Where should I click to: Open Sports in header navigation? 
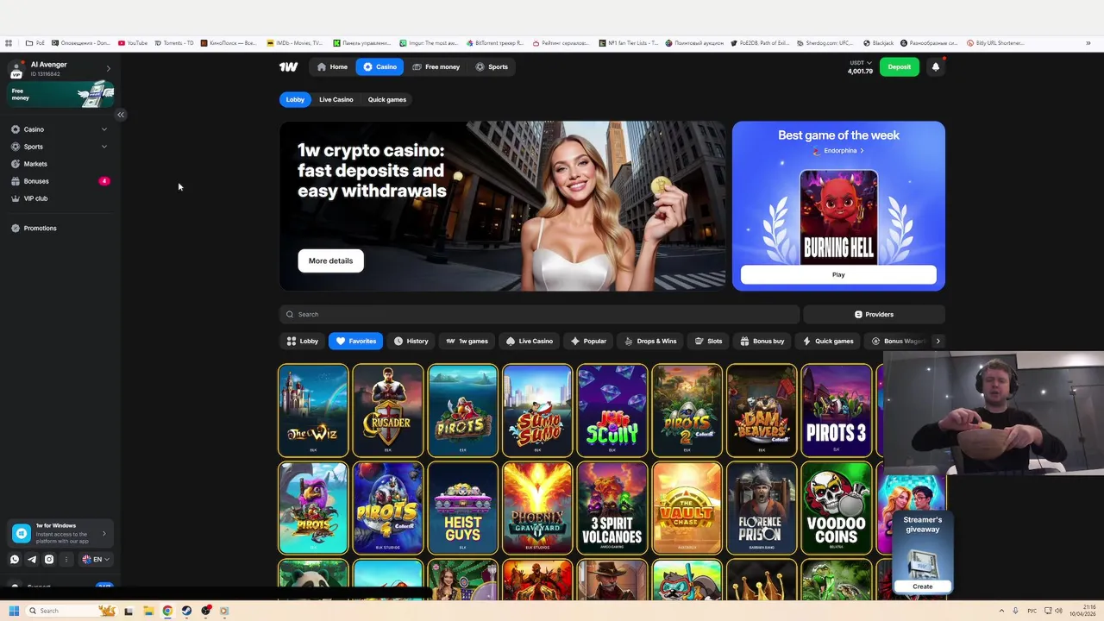492,66
